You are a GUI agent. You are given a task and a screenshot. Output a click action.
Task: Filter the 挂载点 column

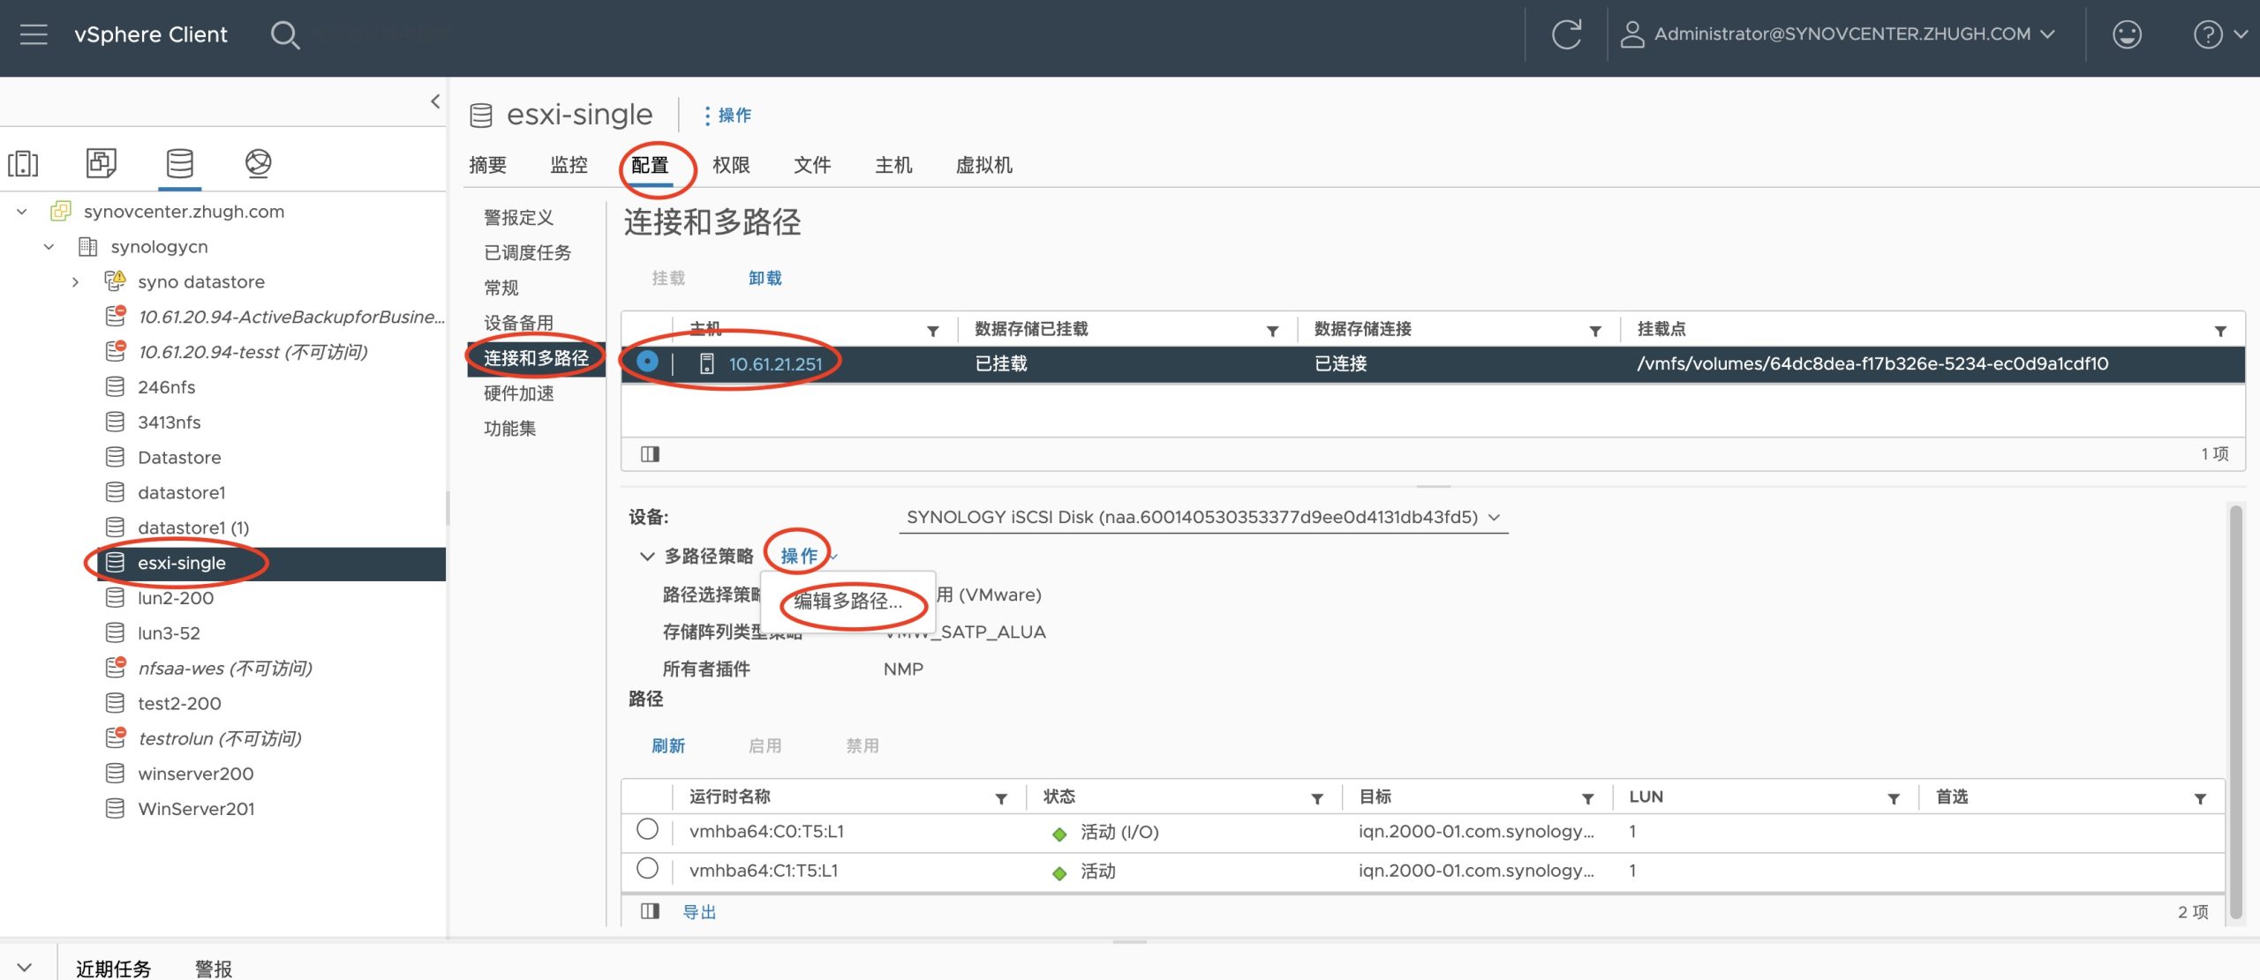2220,331
